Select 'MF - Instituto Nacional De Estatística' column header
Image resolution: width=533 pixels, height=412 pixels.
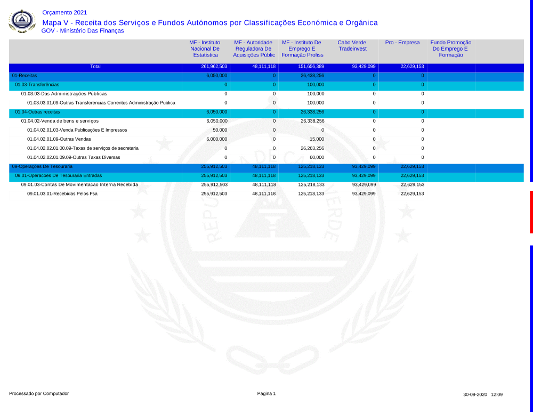[x=205, y=49]
